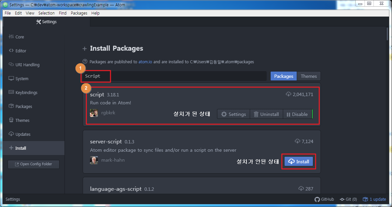
Task: Click the GitHub status bar icon
Action: pos(324,199)
